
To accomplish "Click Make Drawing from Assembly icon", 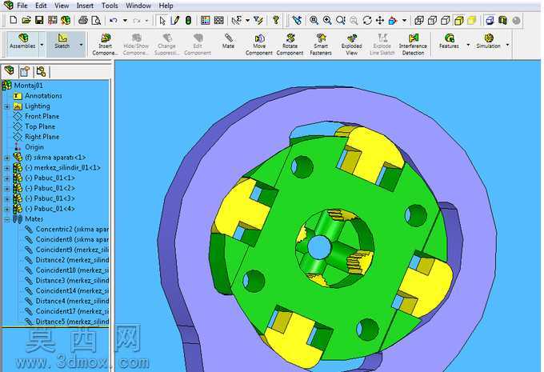I will [x=52, y=20].
